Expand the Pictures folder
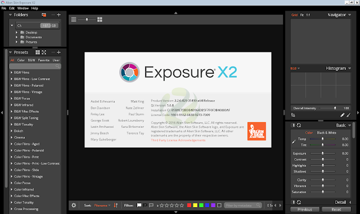This screenshot has height=214, width=360. click(16, 42)
